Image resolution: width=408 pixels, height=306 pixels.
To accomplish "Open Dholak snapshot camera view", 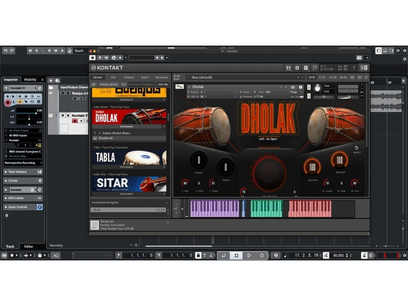I will pos(293,87).
